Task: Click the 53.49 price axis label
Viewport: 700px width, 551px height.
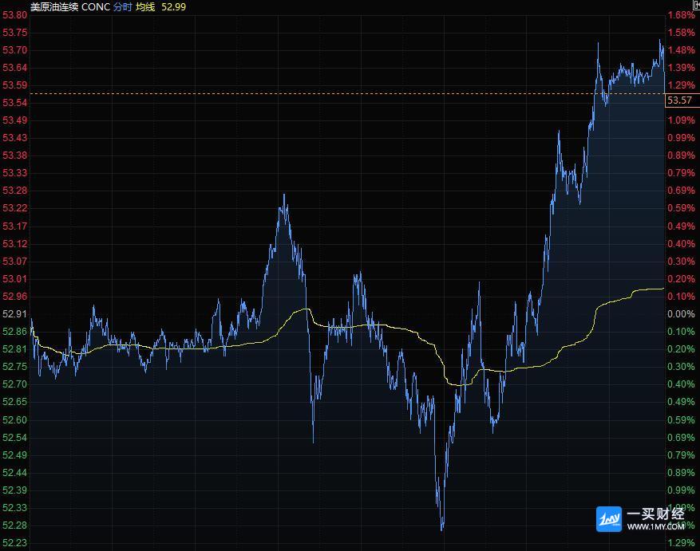Action: (x=14, y=120)
